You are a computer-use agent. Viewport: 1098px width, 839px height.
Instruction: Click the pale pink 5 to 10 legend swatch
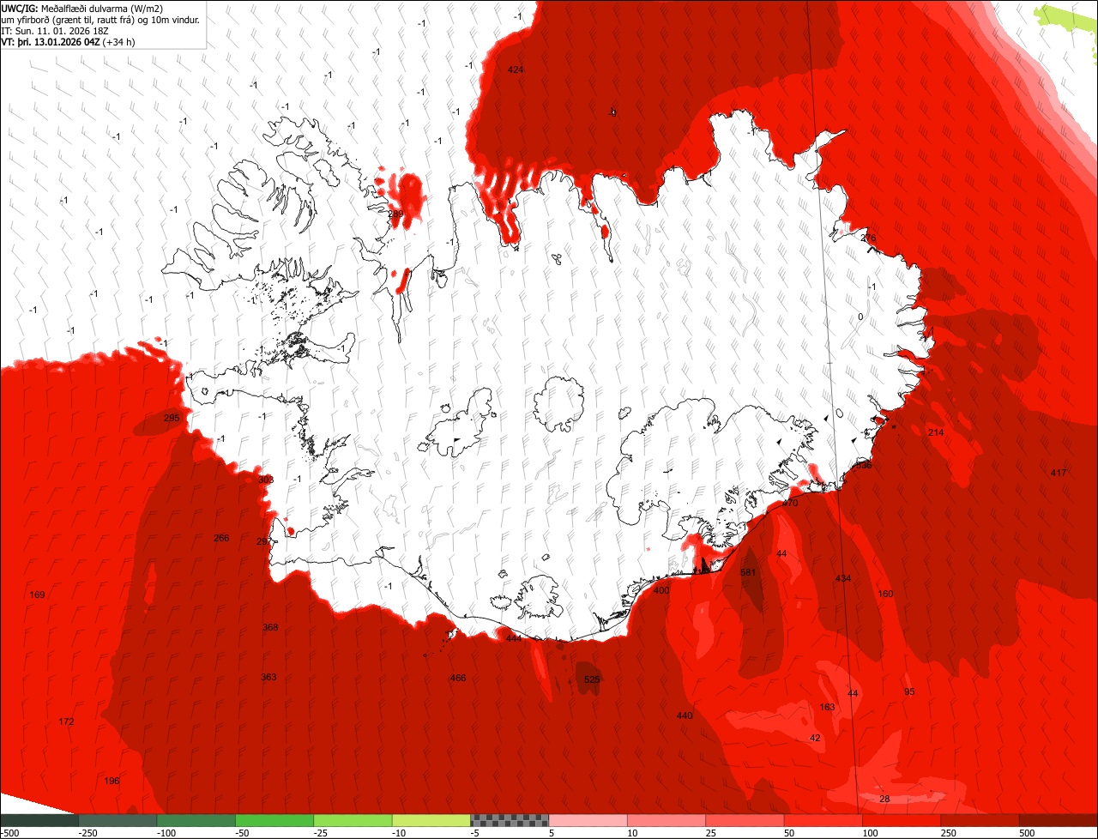pyautogui.click(x=588, y=820)
